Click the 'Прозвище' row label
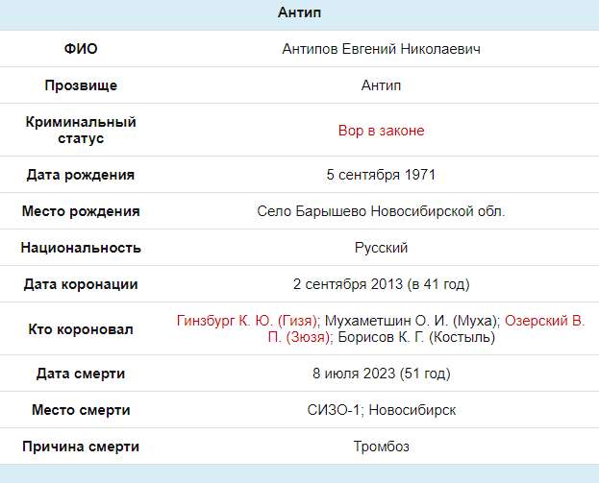Image resolution: width=599 pixels, height=483 pixels. pos(81,85)
